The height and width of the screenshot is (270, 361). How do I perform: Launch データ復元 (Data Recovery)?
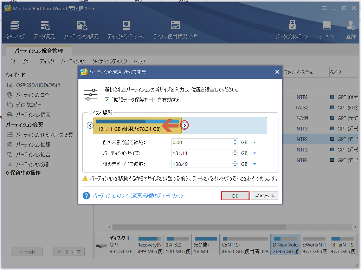(x=44, y=30)
